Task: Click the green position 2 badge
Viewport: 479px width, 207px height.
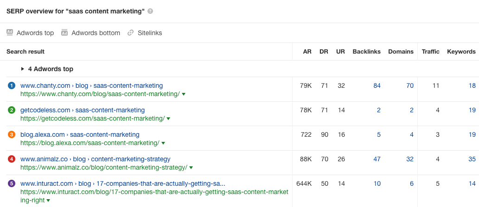Action: pos(11,110)
